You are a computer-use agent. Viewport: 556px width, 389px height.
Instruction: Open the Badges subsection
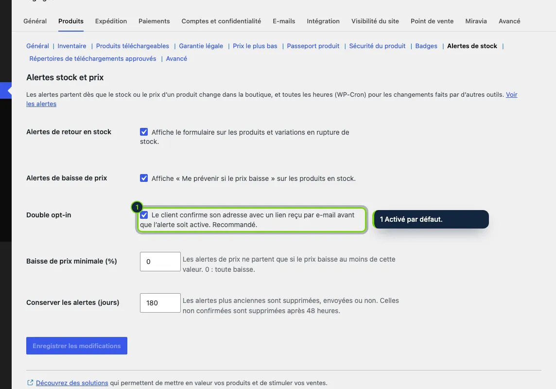pos(426,46)
